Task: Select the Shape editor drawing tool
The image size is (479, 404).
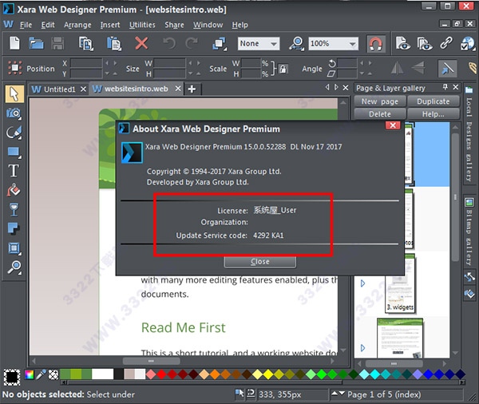Action: [x=14, y=133]
